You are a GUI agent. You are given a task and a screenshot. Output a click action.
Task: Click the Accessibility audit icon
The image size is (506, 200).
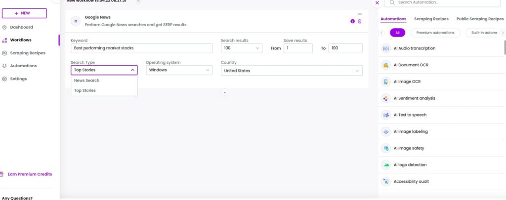click(x=386, y=182)
